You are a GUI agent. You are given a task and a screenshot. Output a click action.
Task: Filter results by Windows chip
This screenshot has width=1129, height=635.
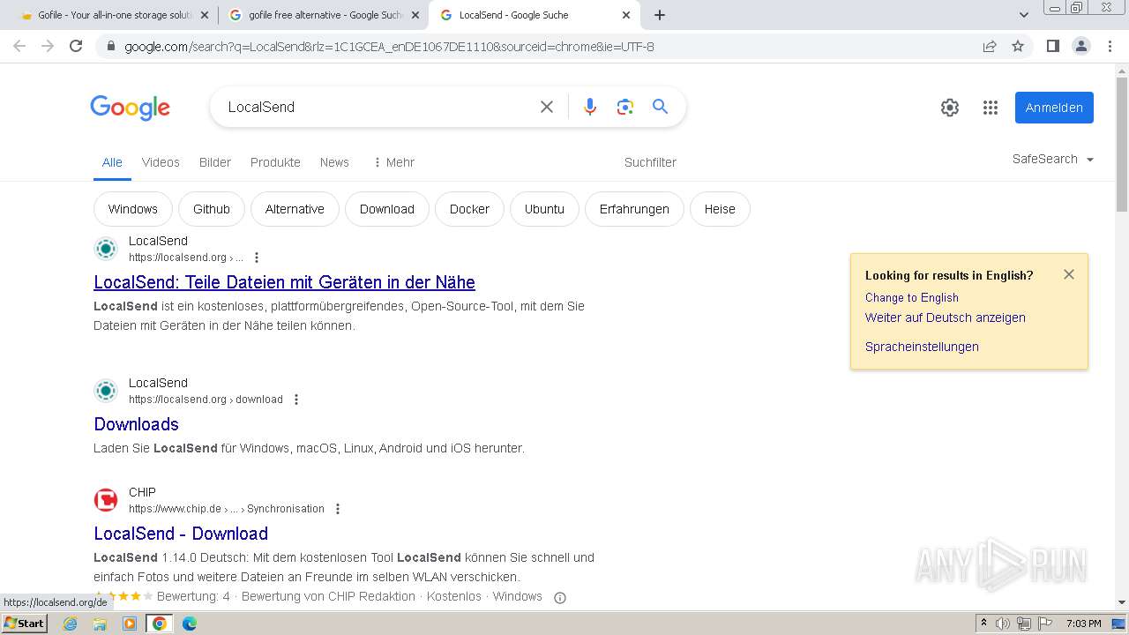click(133, 209)
